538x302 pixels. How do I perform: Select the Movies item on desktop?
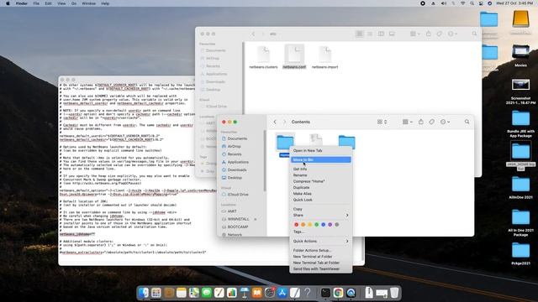520,56
